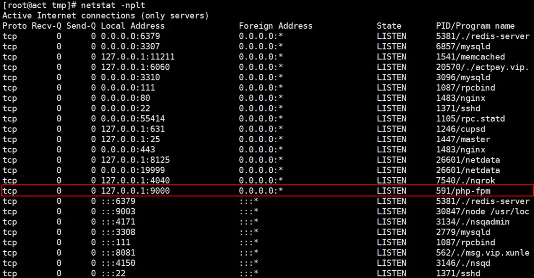Select local address 0.0.0.0:3307

[x=130, y=46]
